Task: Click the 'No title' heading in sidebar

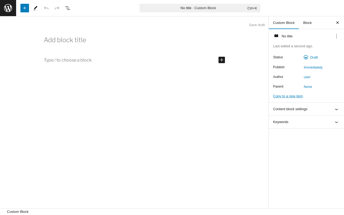Action: 287,36
